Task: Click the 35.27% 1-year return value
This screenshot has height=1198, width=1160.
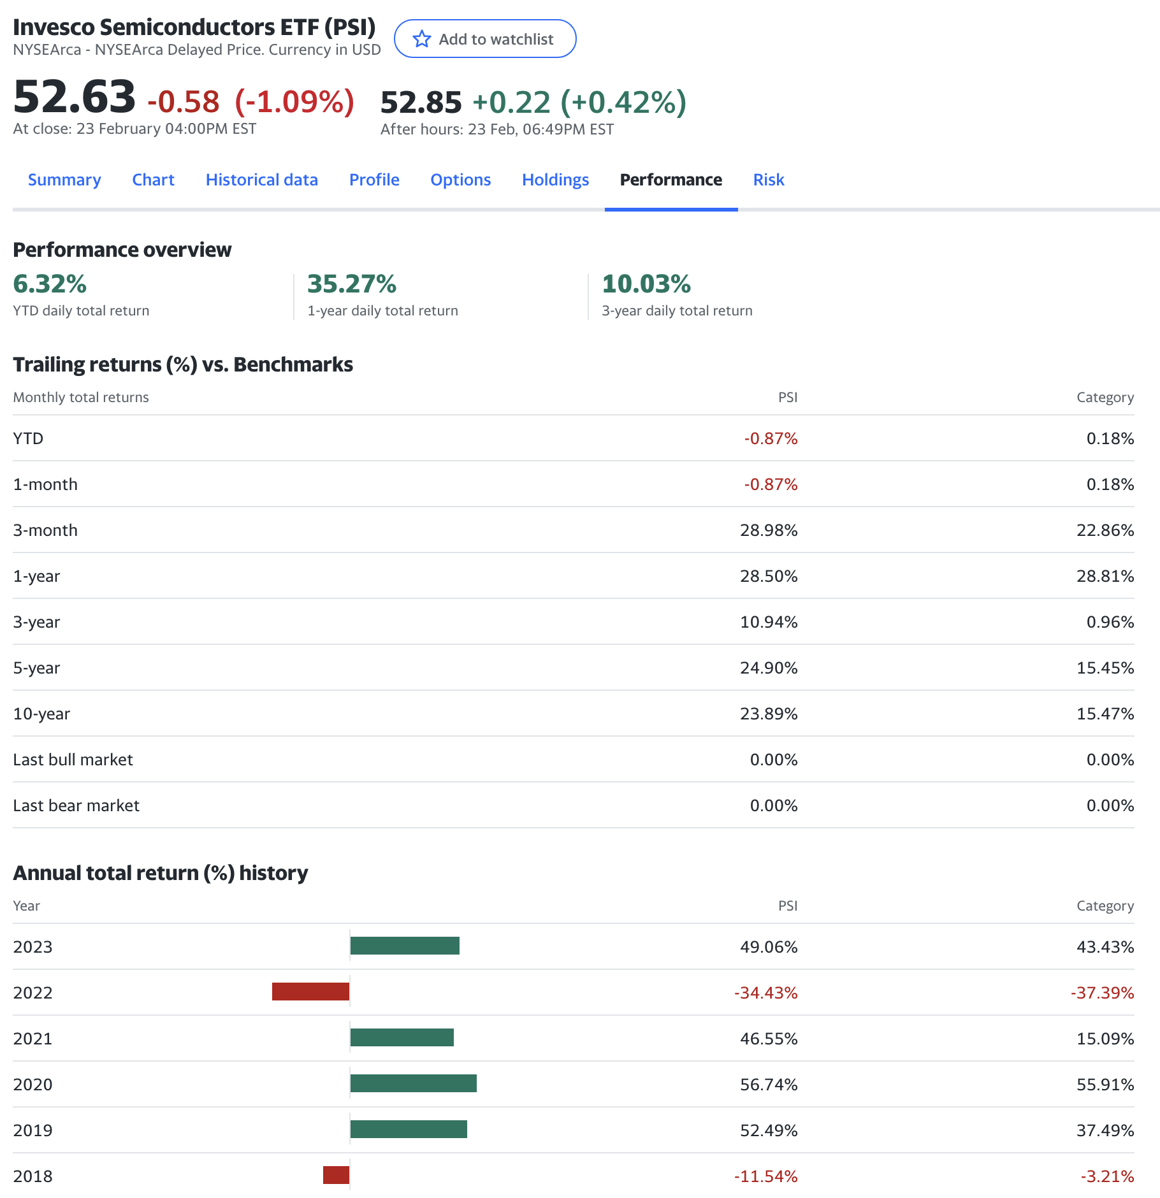Action: pyautogui.click(x=352, y=284)
